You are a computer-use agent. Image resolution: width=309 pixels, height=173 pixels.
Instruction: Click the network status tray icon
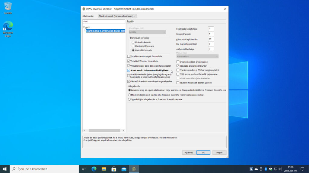pyautogui.click(x=276, y=169)
